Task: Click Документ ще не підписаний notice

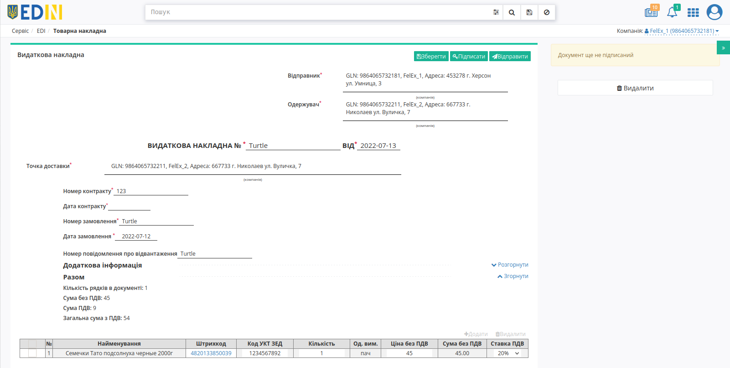Action: (x=635, y=55)
